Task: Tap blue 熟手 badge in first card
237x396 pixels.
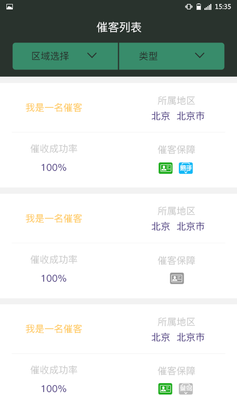Action: pos(186,168)
